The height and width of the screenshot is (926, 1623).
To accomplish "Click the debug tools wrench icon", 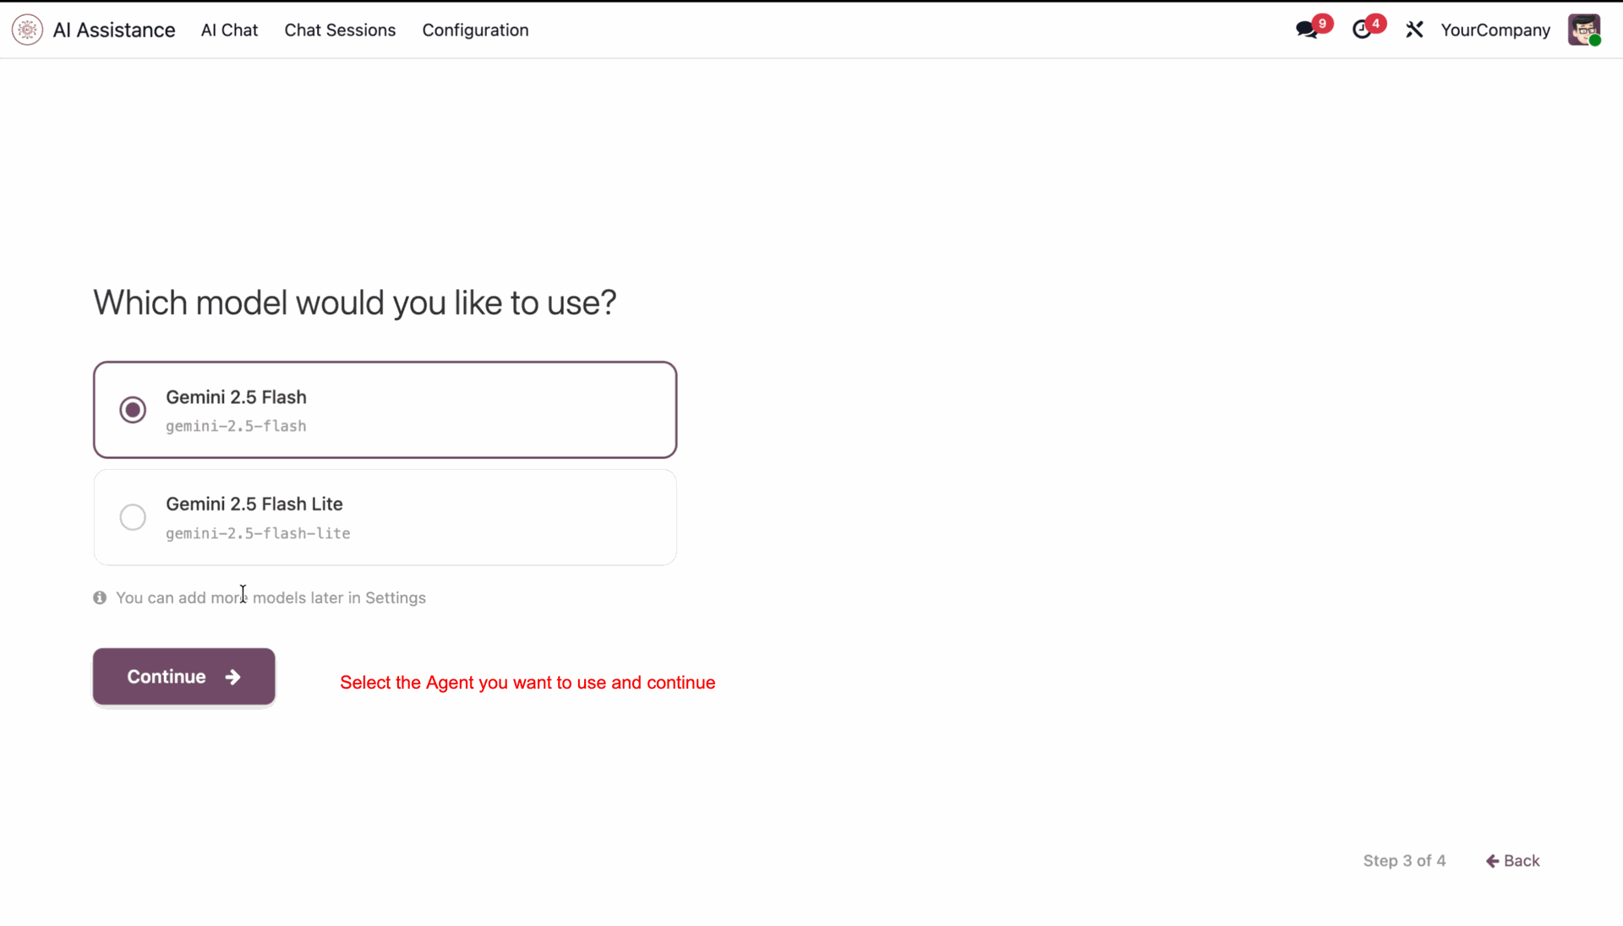I will 1414,30.
